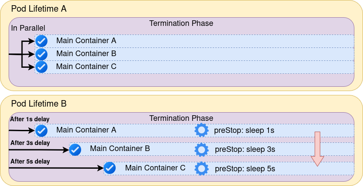Click "Termination Phase" heading in Pod Lifetime B
This screenshot has height=186, width=363.
tap(181, 118)
